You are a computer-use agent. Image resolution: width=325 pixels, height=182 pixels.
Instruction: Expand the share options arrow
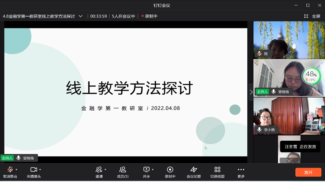[x=153, y=169]
